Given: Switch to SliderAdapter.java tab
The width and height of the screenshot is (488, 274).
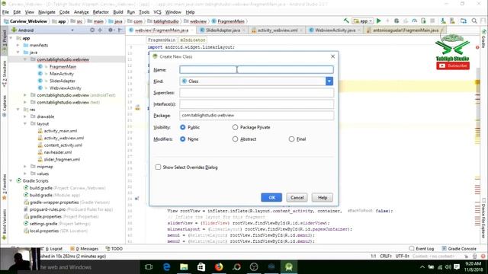Looking at the screenshot, I should pos(223,30).
